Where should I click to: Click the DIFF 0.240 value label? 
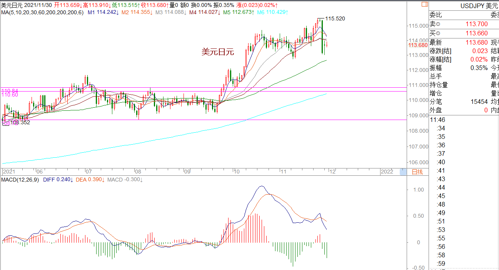pos(58,180)
